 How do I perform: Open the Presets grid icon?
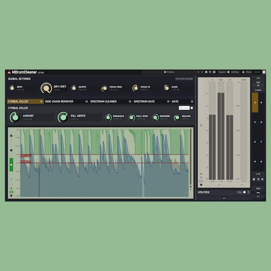point(165,72)
